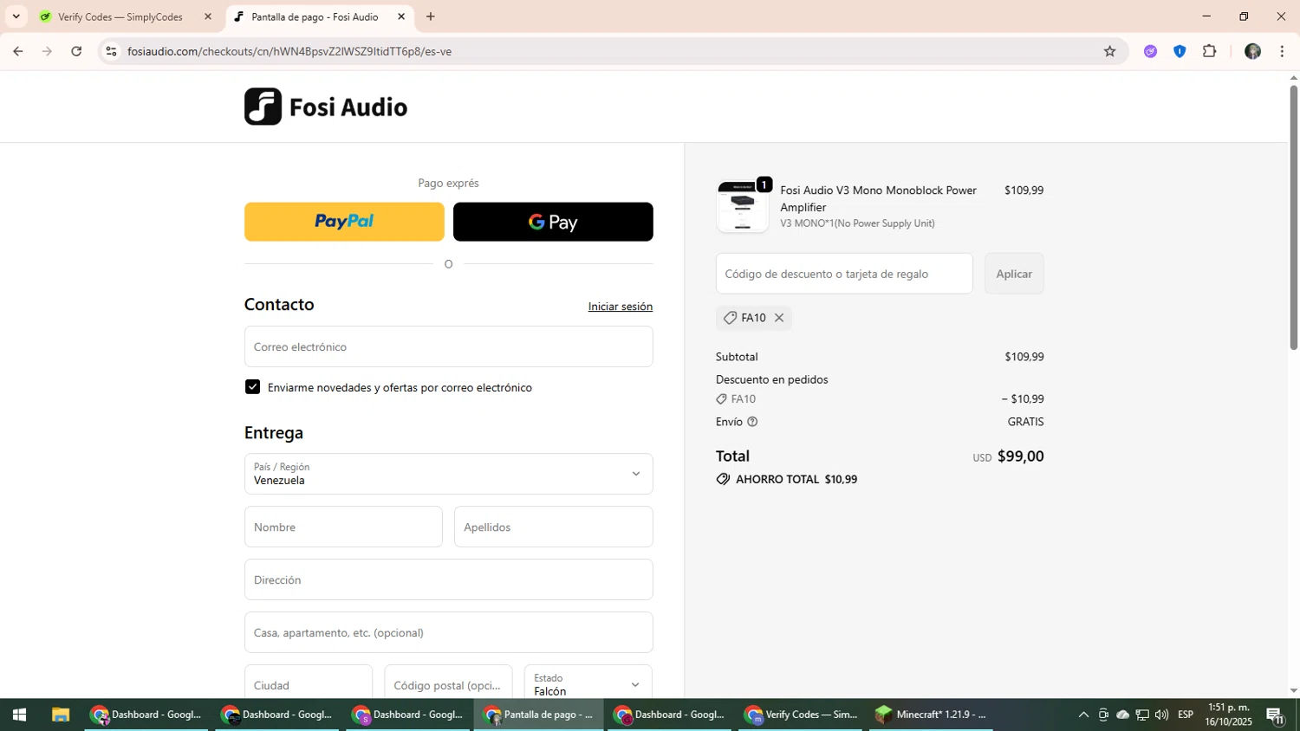1300x731 pixels.
Task: Select the Total price $99,00
Action: coord(1021,456)
